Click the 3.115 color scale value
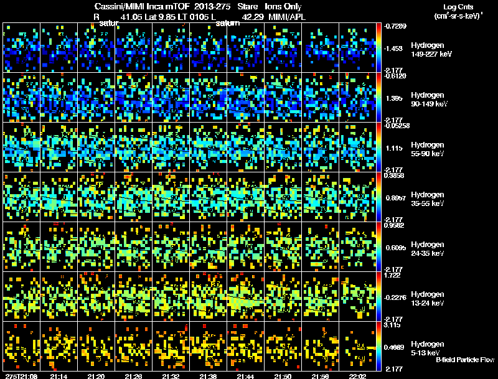This screenshot has width=498, height=379. click(x=392, y=325)
